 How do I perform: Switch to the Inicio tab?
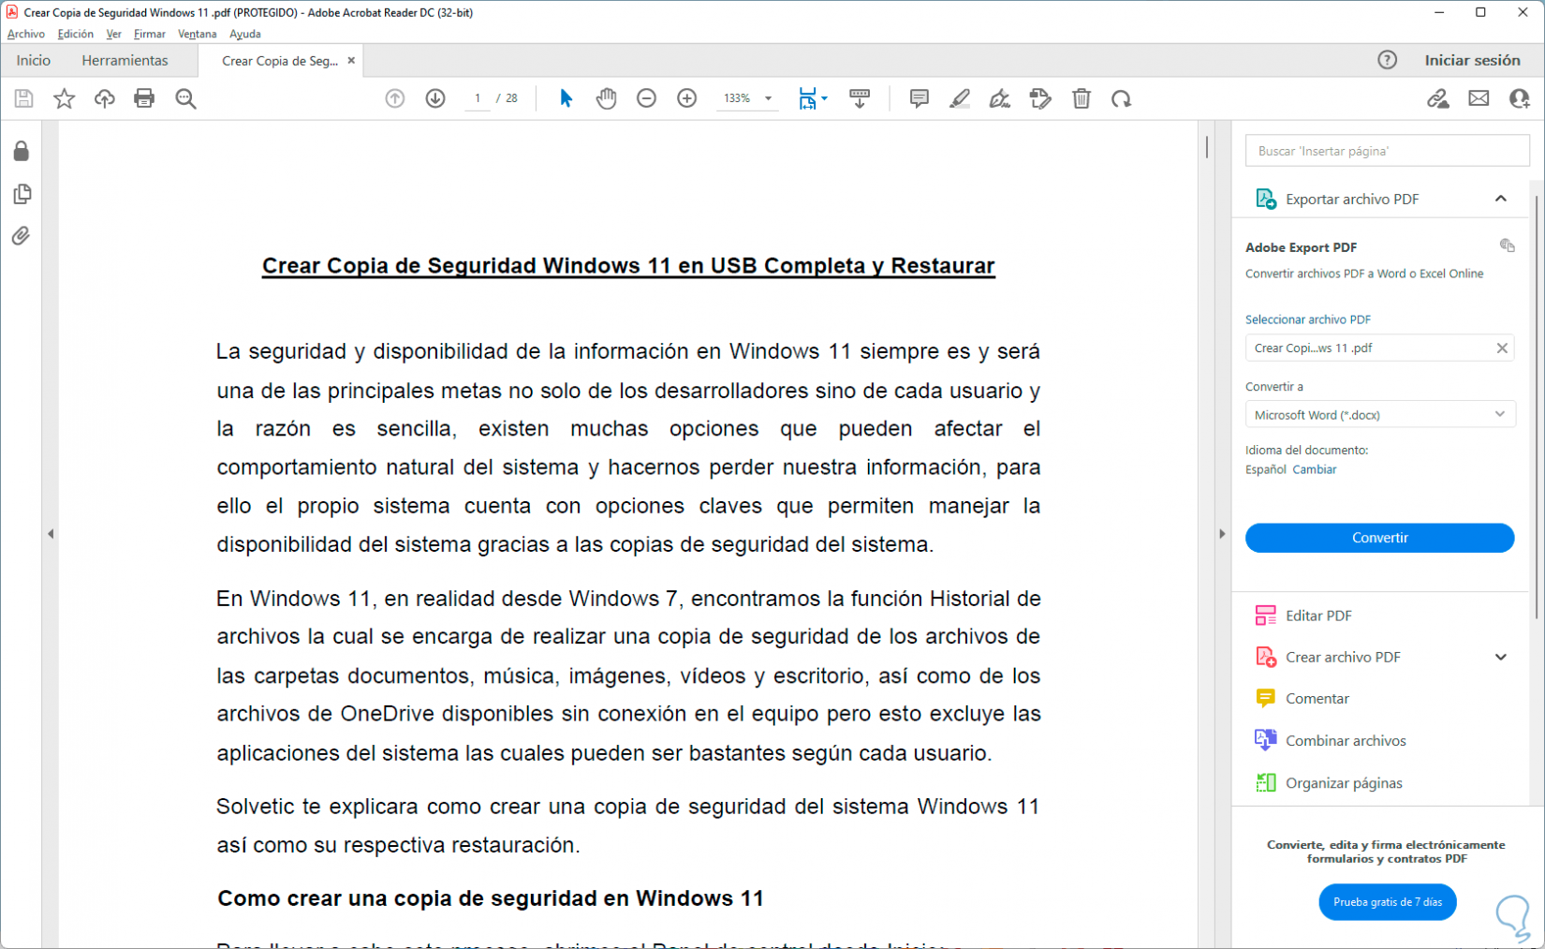pos(34,60)
